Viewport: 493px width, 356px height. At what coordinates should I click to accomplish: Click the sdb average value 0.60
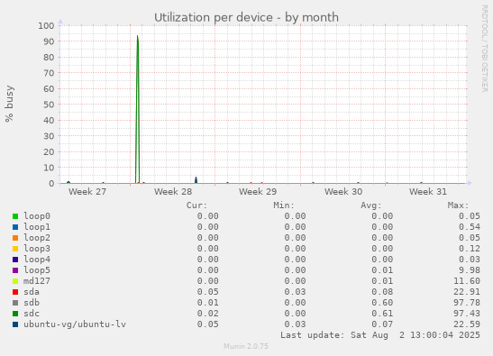382,303
